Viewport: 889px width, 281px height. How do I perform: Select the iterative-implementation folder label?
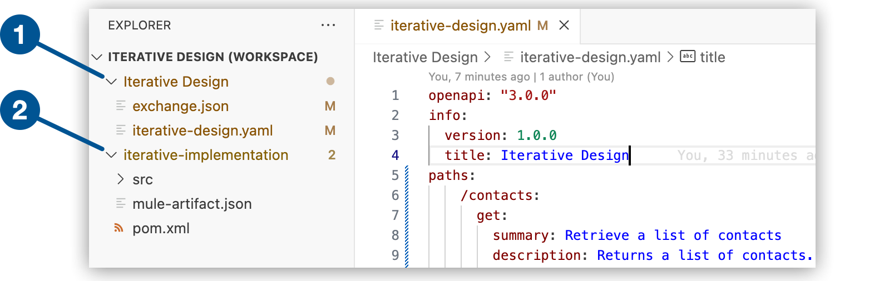tap(206, 155)
